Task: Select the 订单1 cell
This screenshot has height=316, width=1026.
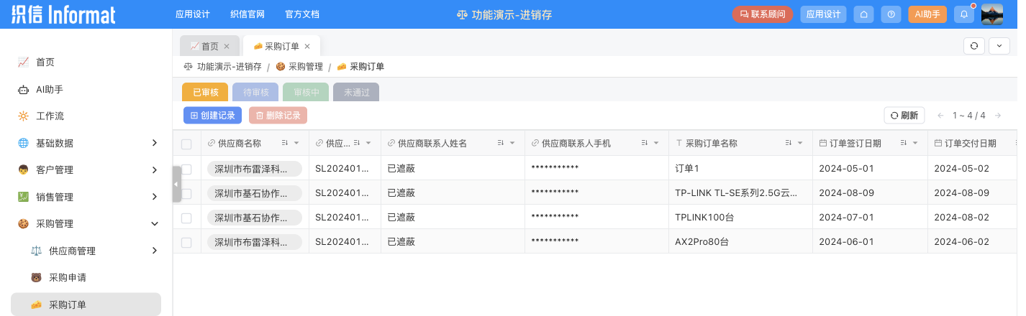Action: tap(740, 169)
